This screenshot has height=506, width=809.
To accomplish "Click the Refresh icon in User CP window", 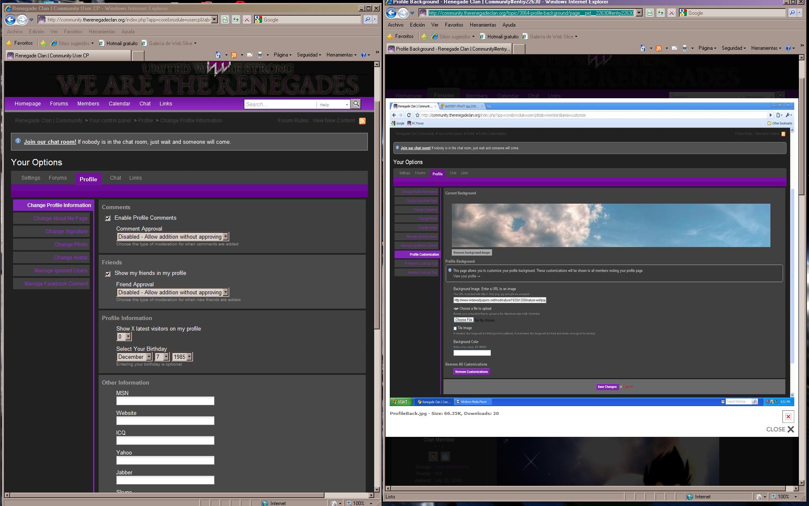I will 236,19.
